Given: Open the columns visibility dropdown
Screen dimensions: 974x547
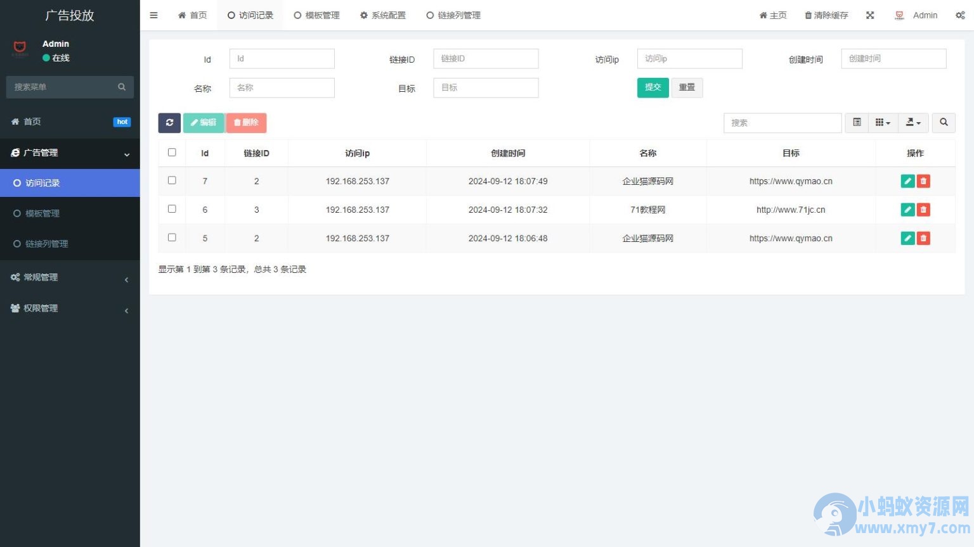Looking at the screenshot, I should [883, 123].
